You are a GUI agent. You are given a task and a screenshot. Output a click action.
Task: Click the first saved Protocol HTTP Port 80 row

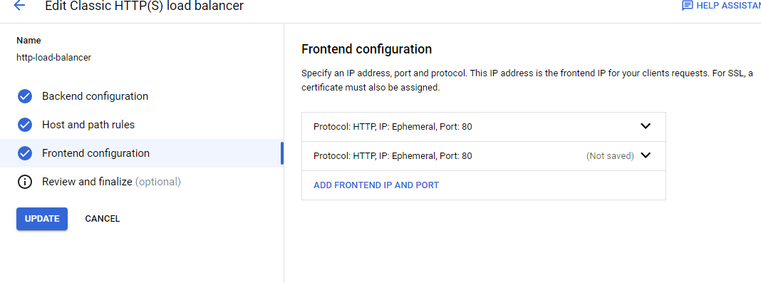pos(483,127)
